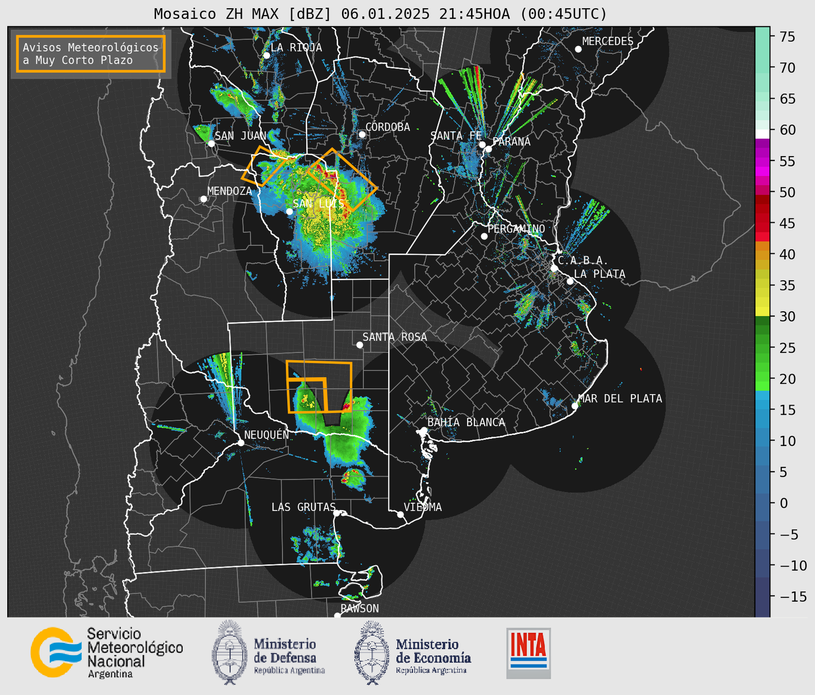Image resolution: width=815 pixels, height=695 pixels.
Task: Select the MENDOZA city marker
Action: tap(204, 199)
